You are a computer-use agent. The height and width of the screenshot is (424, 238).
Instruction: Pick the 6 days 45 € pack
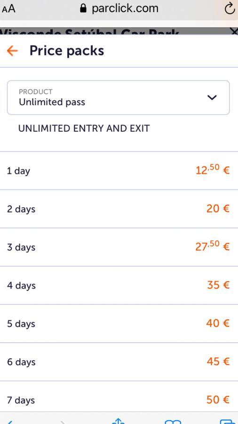119,362
